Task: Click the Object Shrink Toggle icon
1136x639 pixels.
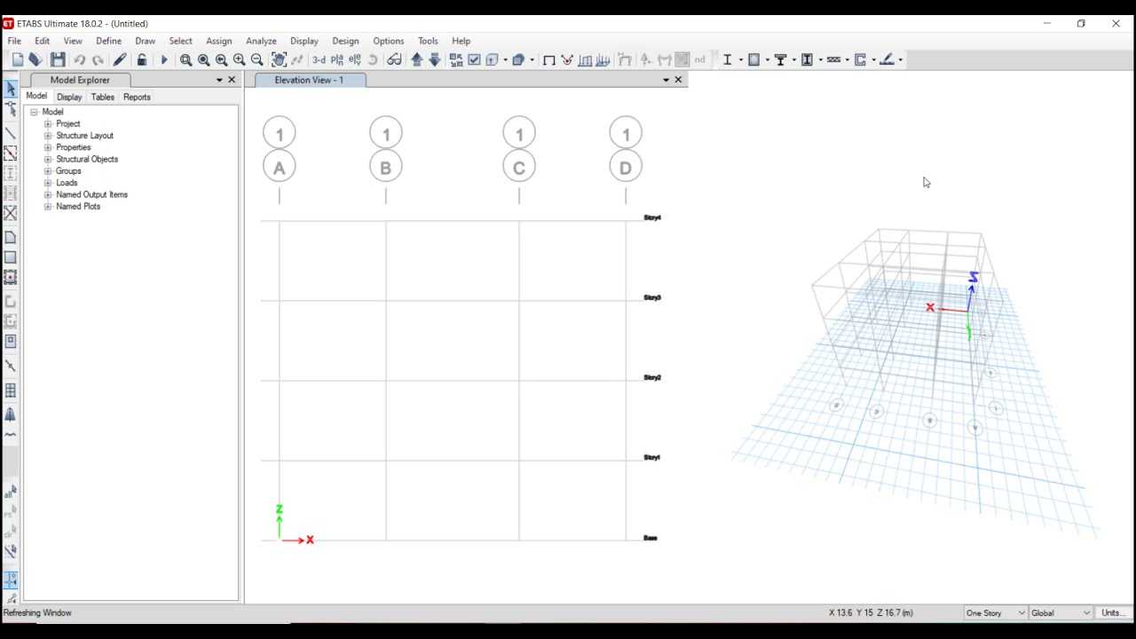Action: (x=456, y=59)
